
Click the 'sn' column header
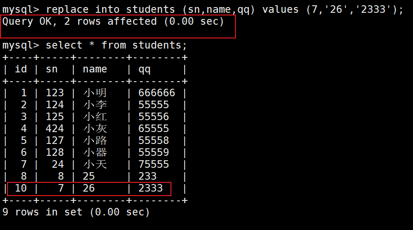tap(52, 69)
